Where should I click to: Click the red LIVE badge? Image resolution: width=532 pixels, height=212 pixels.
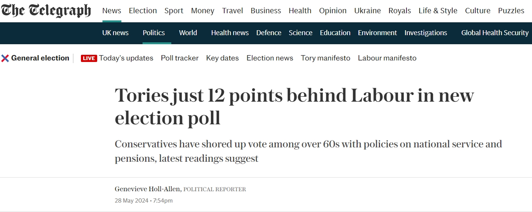pyautogui.click(x=89, y=58)
